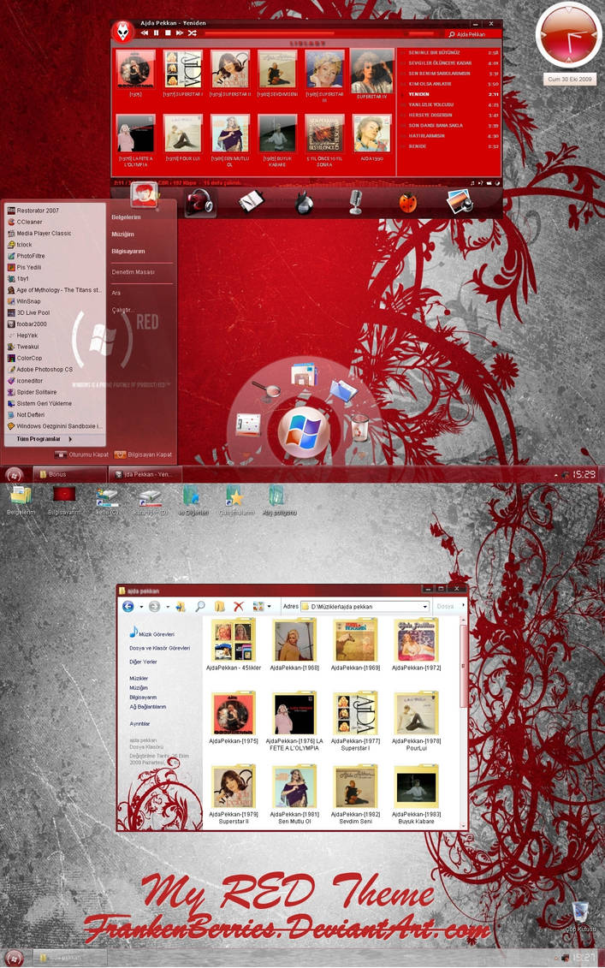Expand Tüm Programlar submenu

click(56, 439)
